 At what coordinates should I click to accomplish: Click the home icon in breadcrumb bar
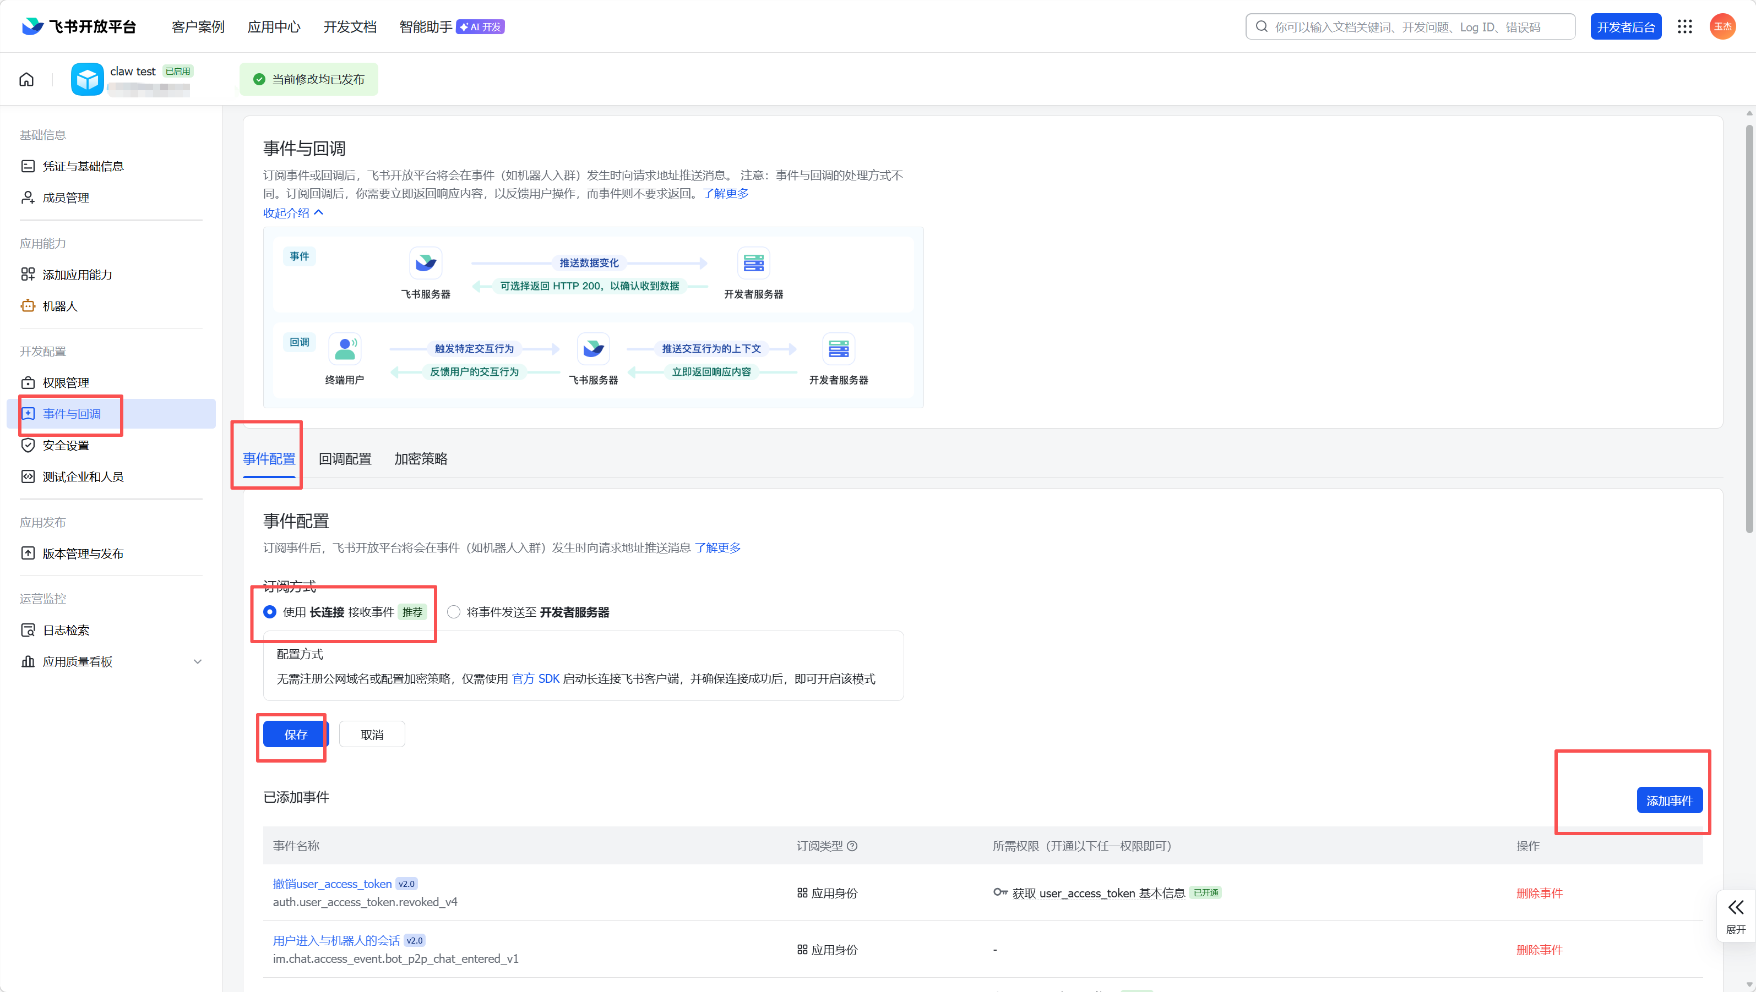coord(26,80)
